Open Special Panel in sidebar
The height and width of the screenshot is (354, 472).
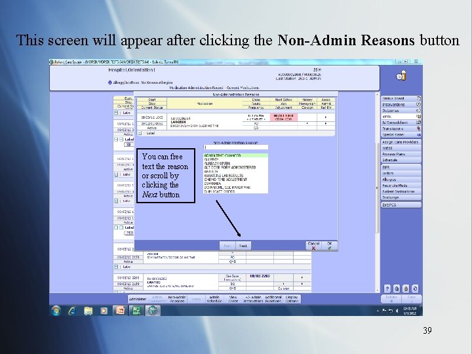point(401,134)
